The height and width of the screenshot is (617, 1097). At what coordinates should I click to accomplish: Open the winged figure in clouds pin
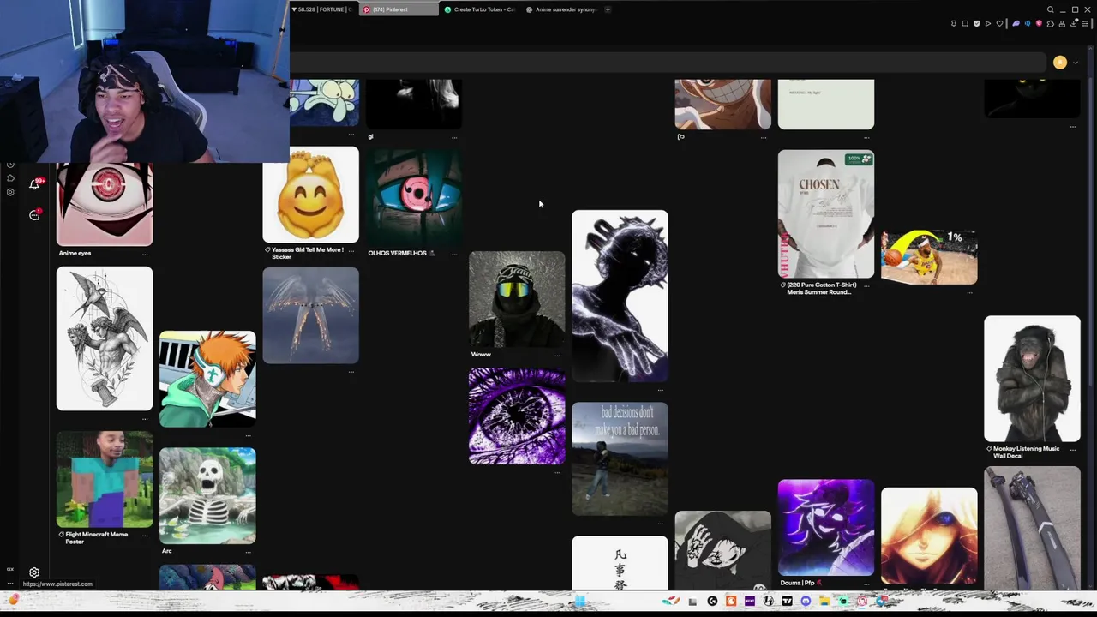[310, 315]
